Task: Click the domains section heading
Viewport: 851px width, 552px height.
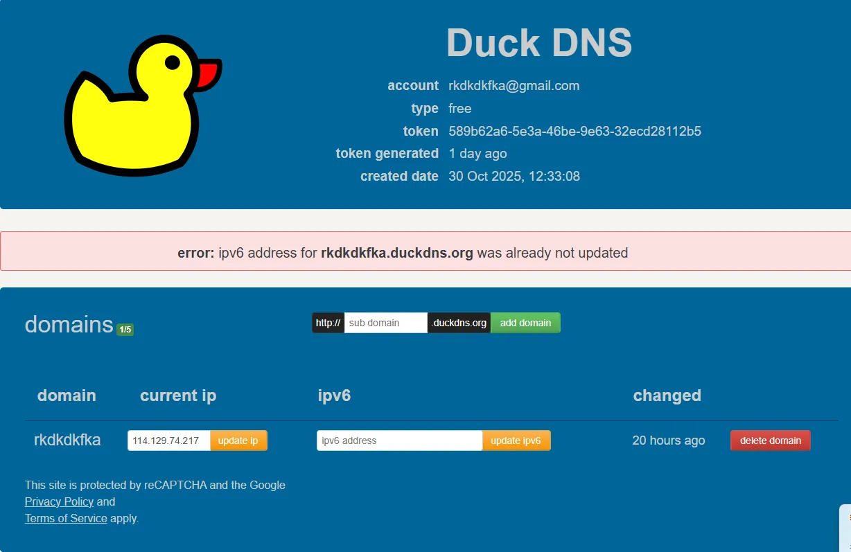Action: click(69, 324)
